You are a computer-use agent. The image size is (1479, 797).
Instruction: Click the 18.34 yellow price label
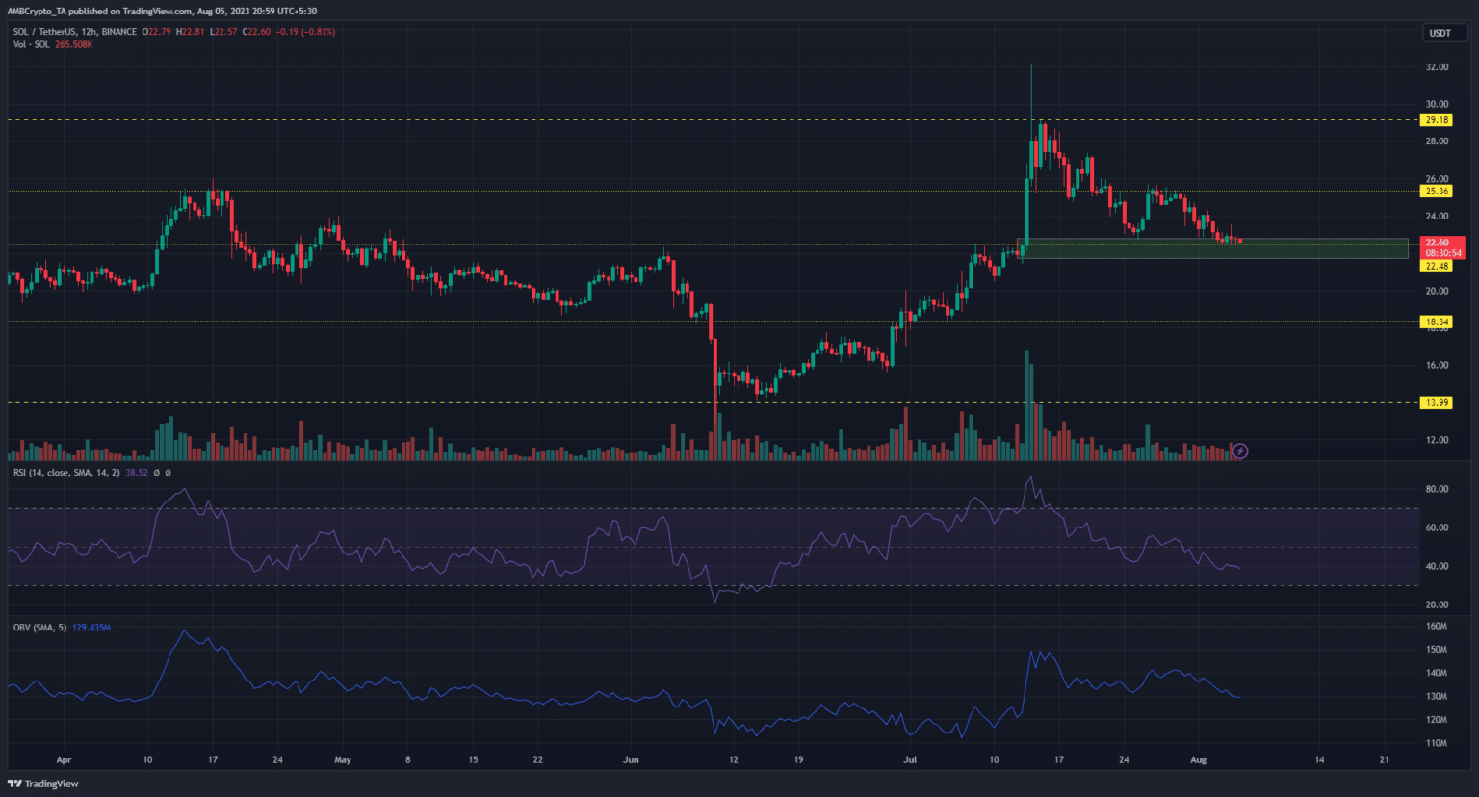coord(1437,321)
